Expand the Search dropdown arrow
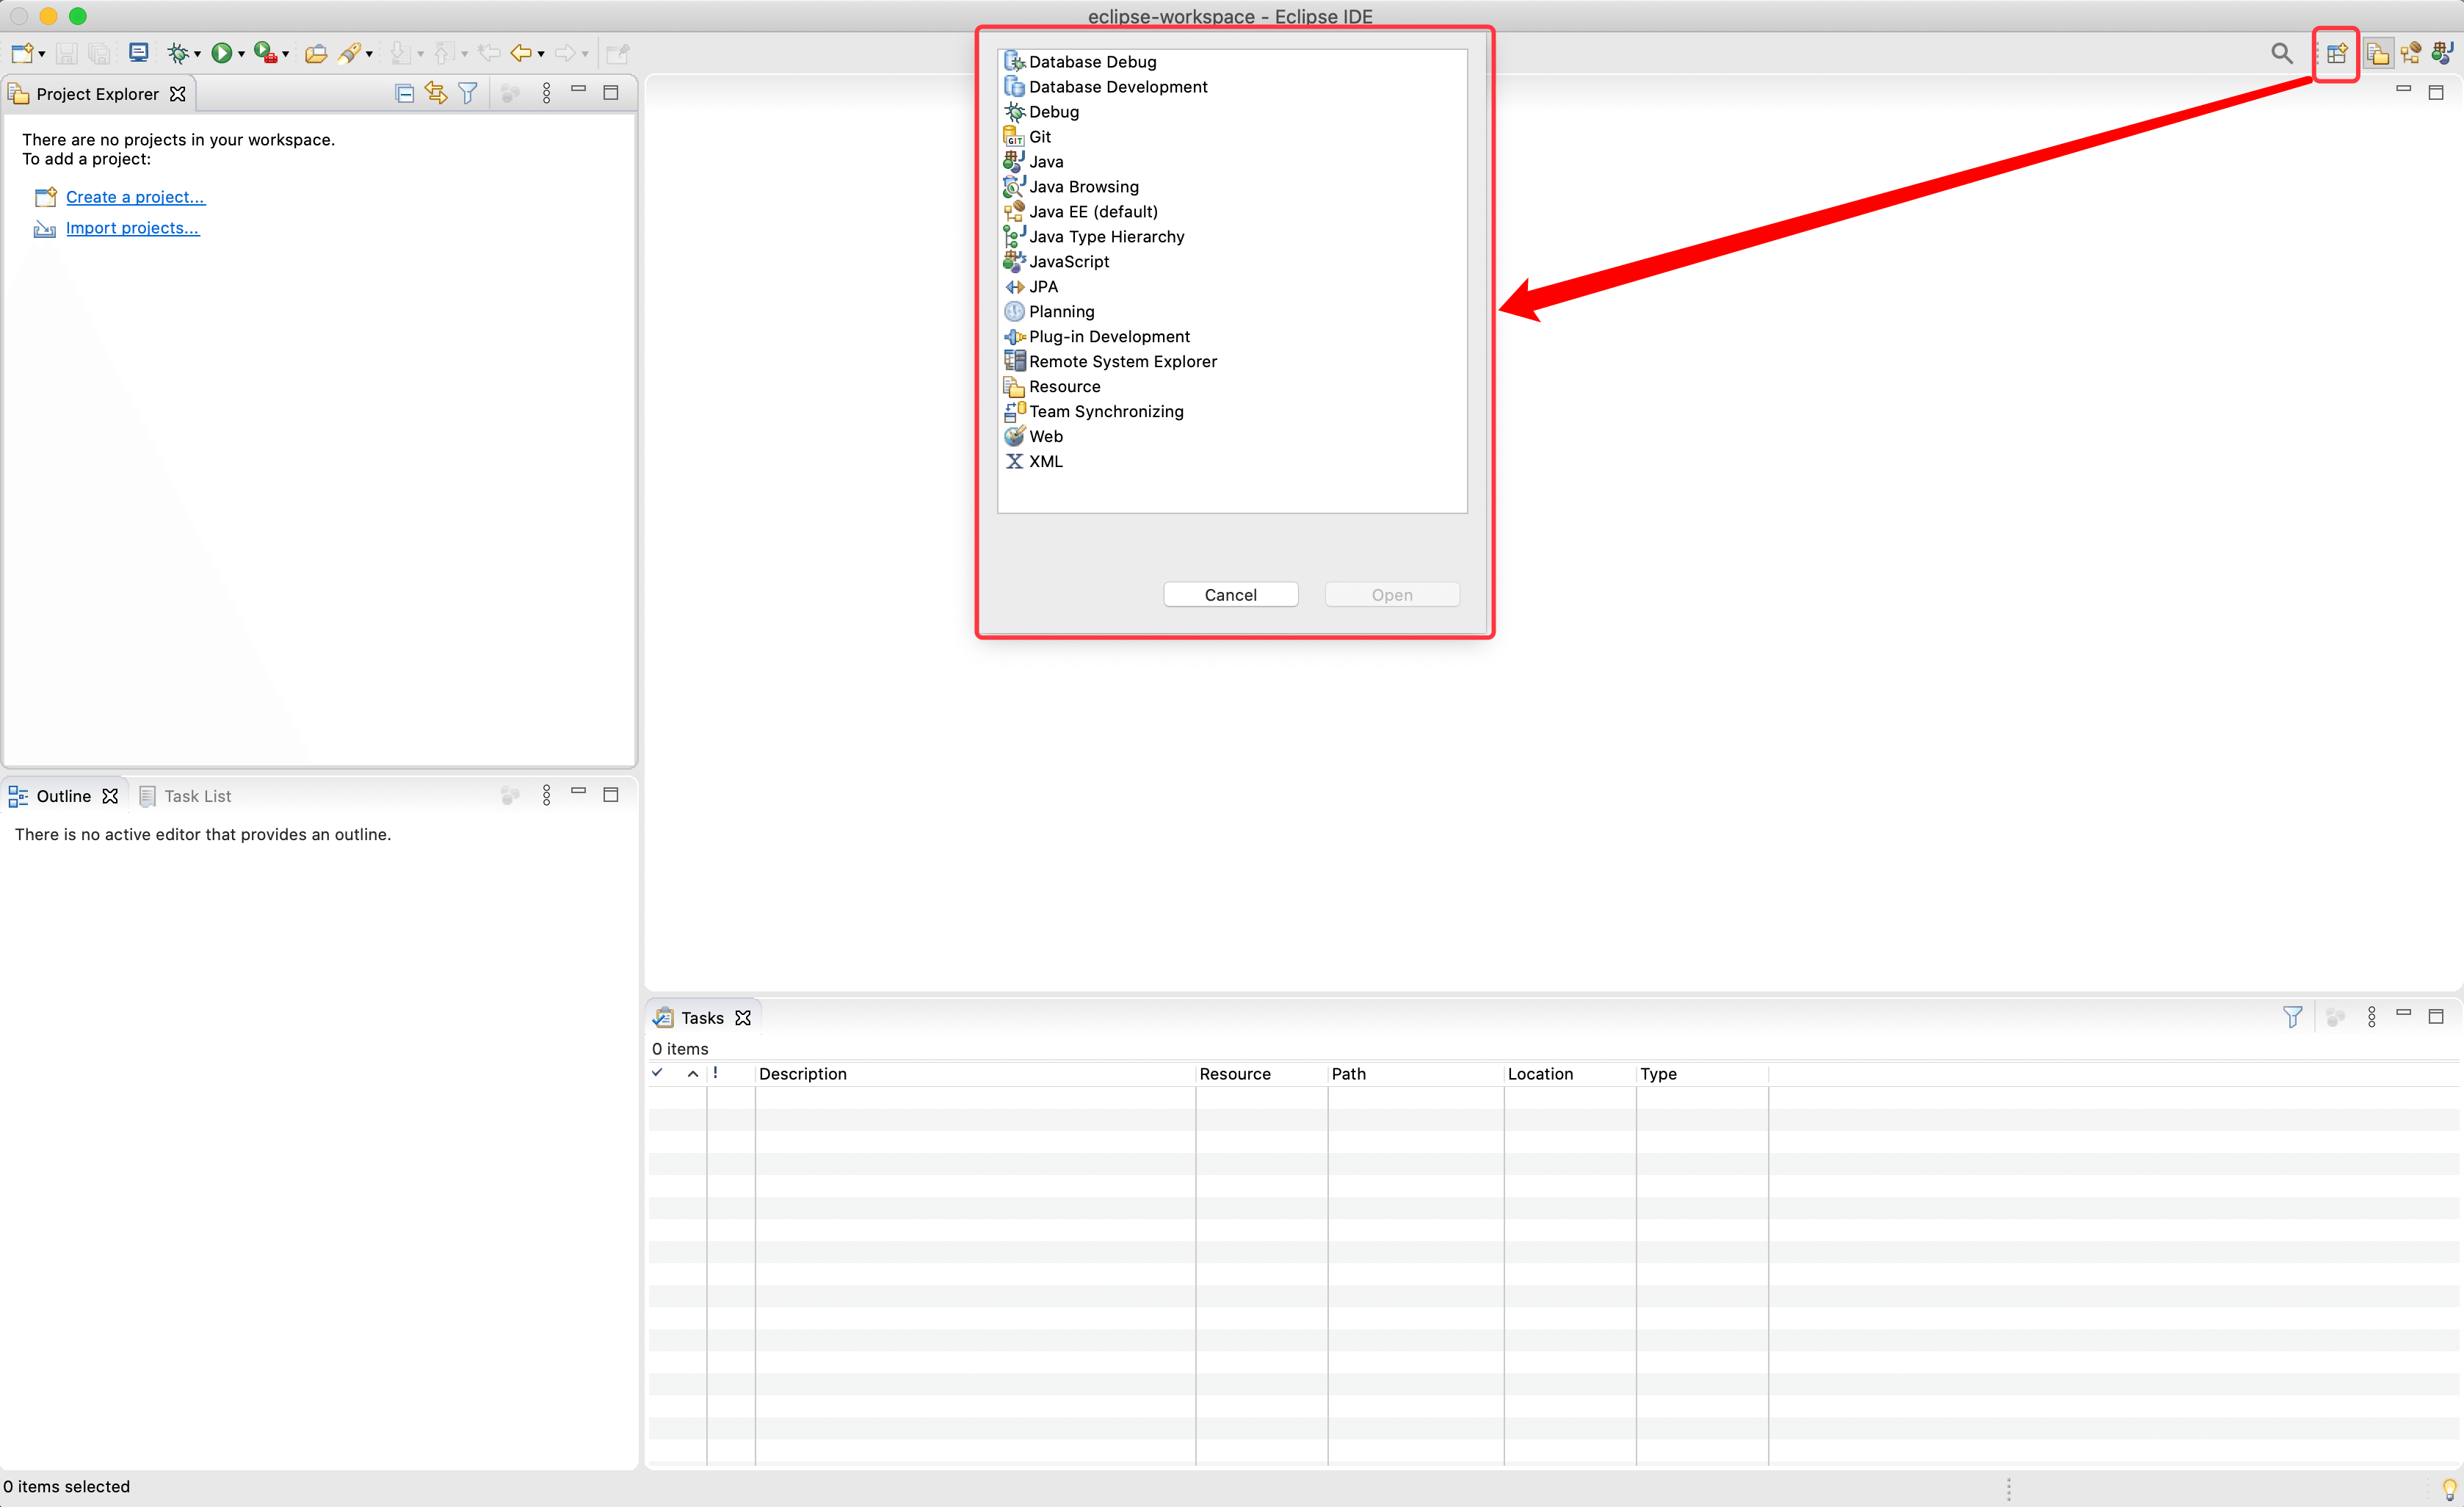Screen dimensions: 2464x1507 point(369,55)
